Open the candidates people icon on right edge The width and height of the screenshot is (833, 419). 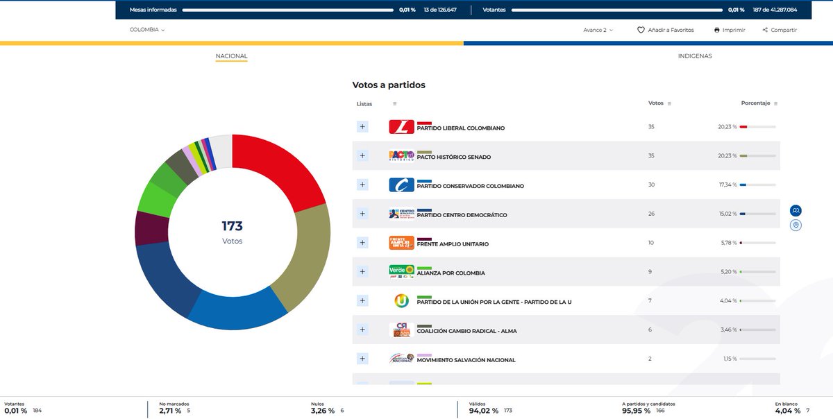point(796,210)
